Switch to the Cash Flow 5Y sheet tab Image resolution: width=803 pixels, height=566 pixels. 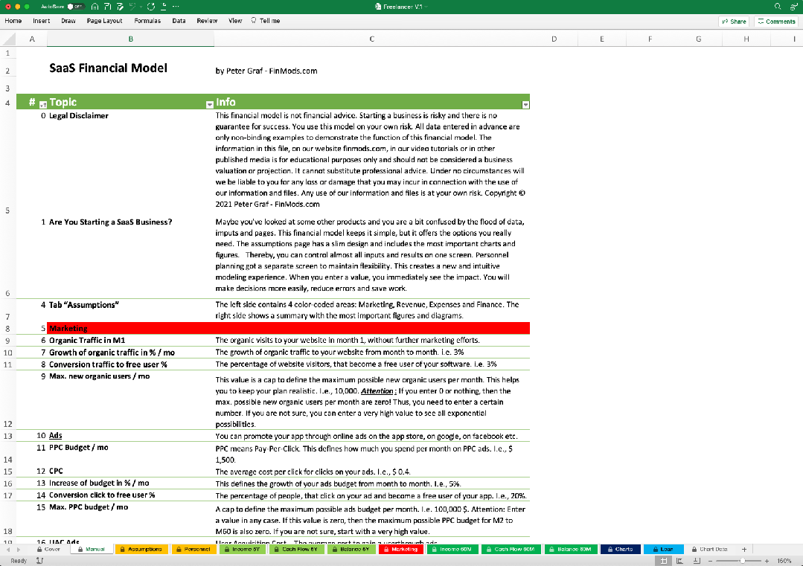[296, 549]
